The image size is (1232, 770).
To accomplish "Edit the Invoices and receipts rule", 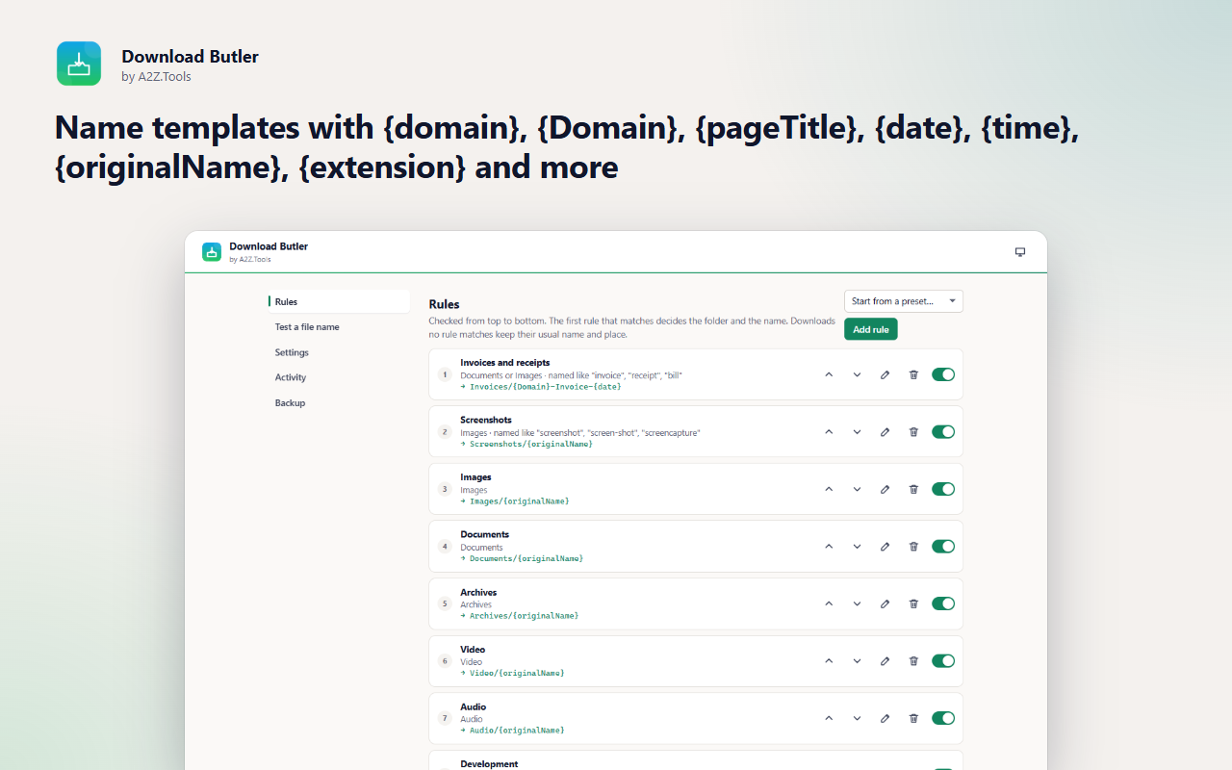I will [x=885, y=374].
